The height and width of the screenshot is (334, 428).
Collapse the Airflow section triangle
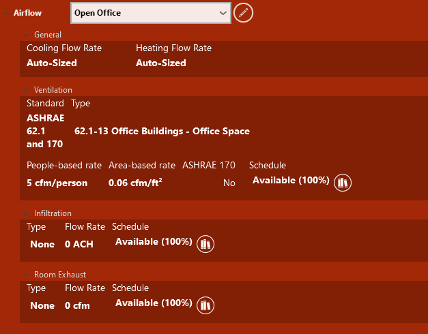5,13
